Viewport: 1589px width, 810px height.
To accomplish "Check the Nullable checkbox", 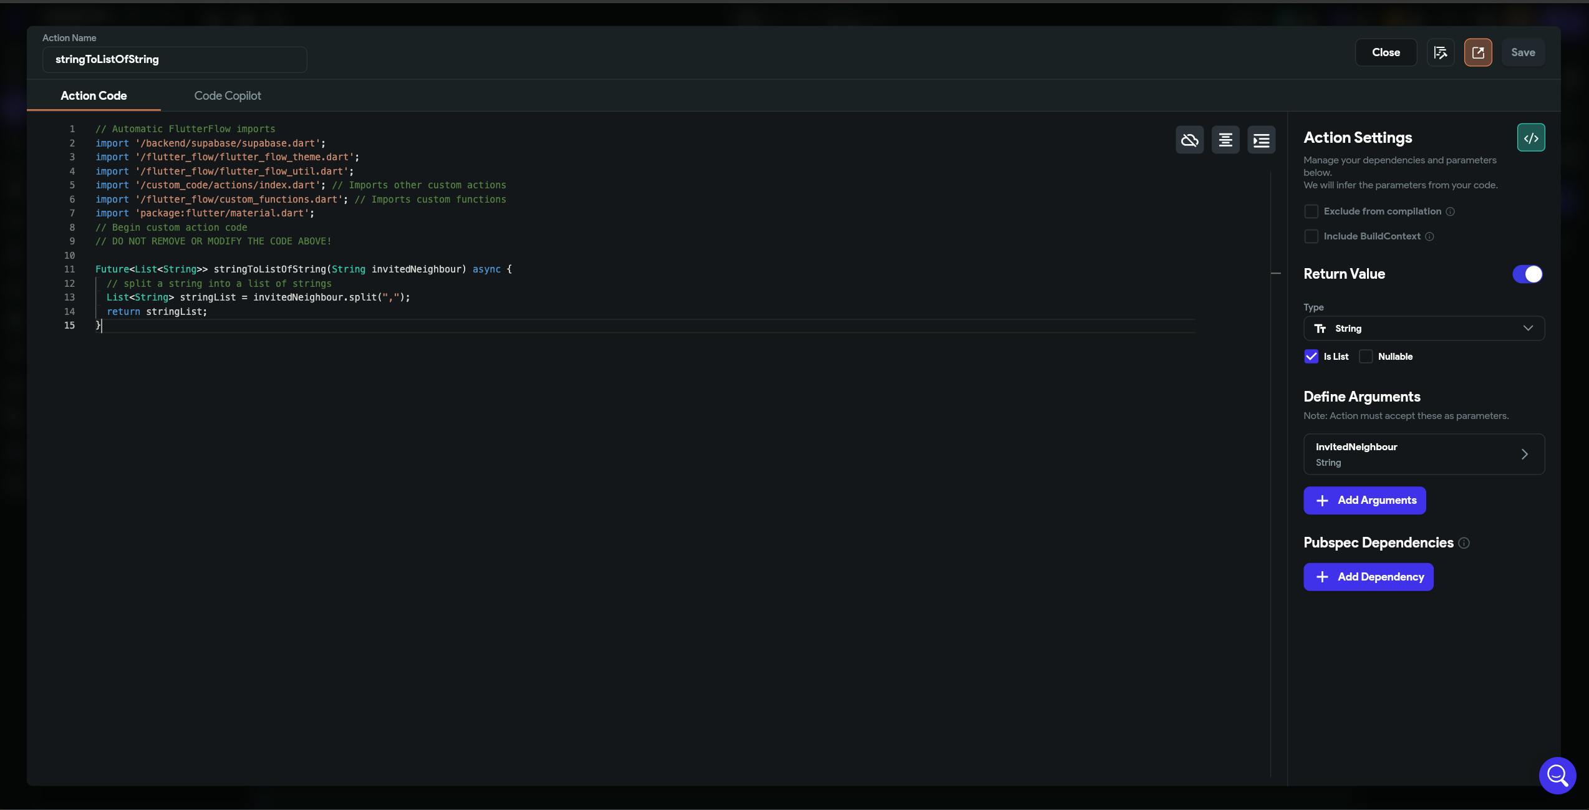I will tap(1366, 357).
